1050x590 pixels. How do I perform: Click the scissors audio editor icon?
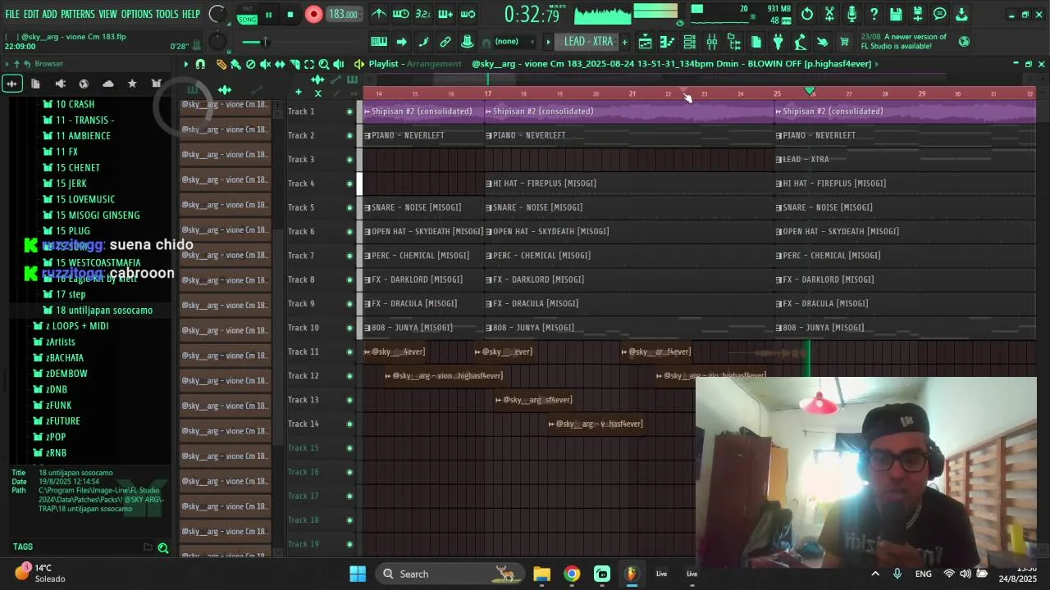point(829,14)
